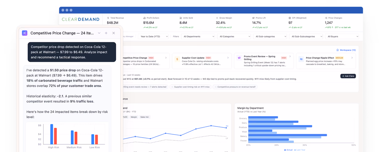Click the 1,247 Price Changes value
The height and width of the screenshot is (152, 382).
coord(329,23)
